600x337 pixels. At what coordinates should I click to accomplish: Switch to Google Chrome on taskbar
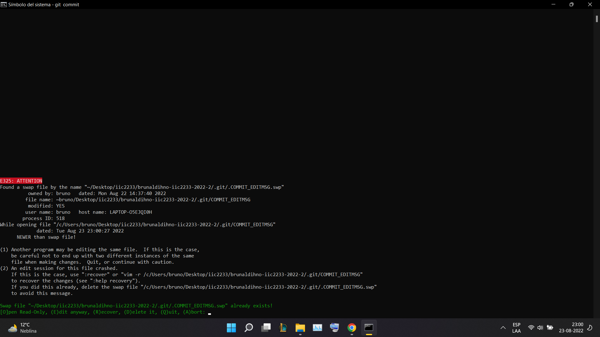click(x=352, y=328)
